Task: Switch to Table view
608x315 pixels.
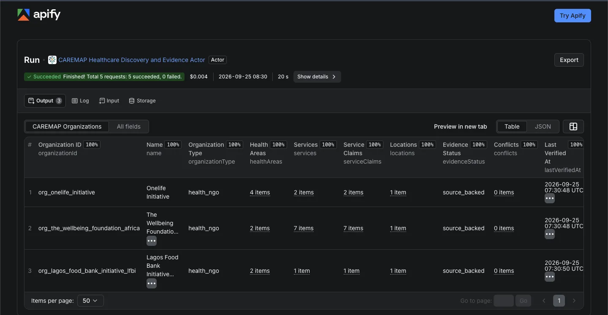Action: coord(512,127)
